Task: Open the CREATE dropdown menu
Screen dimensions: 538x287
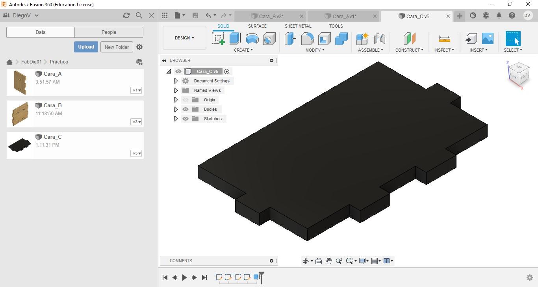Action: 243,50
